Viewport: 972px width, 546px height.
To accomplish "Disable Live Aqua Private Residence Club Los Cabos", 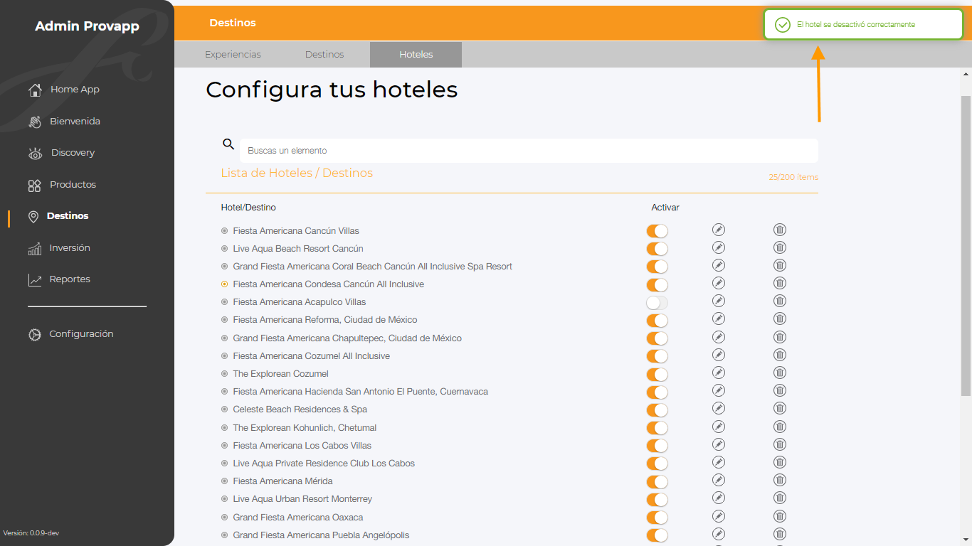I will [x=657, y=464].
